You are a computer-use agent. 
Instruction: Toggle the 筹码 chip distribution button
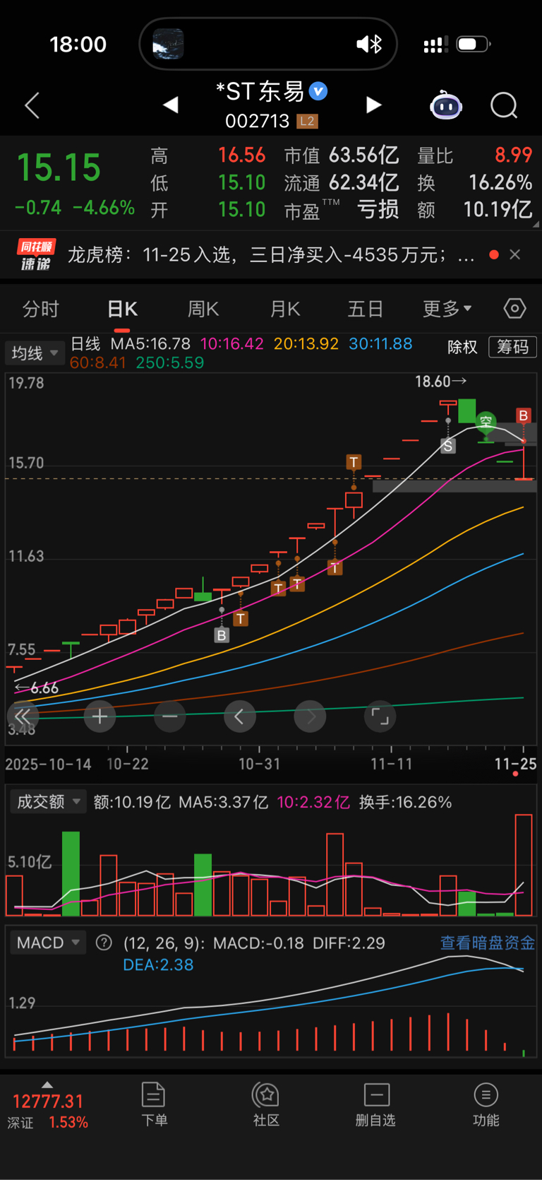pyautogui.click(x=512, y=347)
